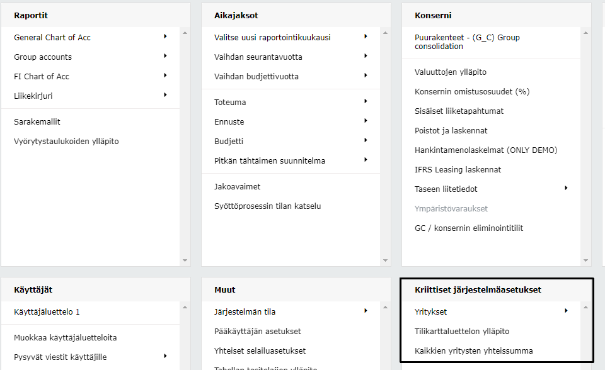The width and height of the screenshot is (605, 370).
Task: Open Valuuttojen ylläpito
Action: (451, 72)
